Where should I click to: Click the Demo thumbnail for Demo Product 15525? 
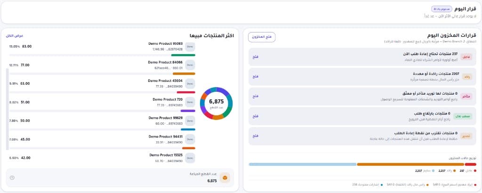coord(190,158)
